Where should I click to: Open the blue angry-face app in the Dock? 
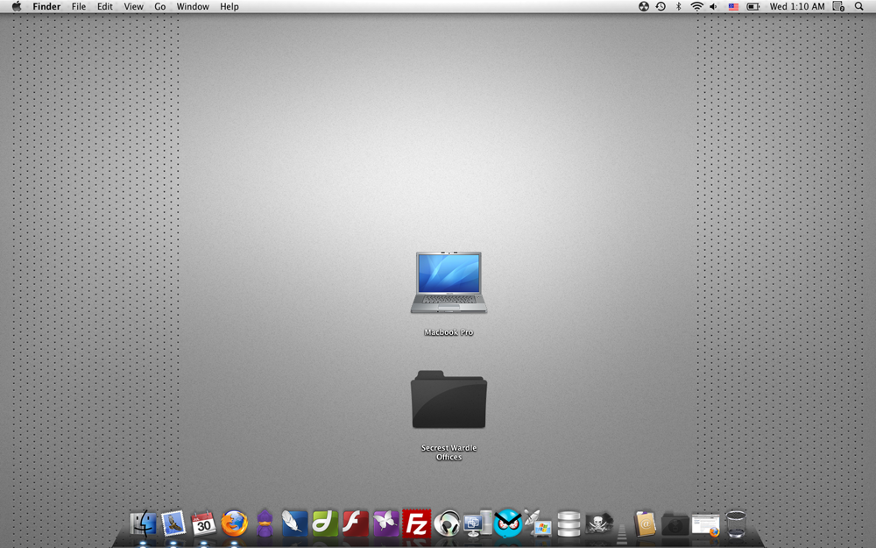pos(506,524)
